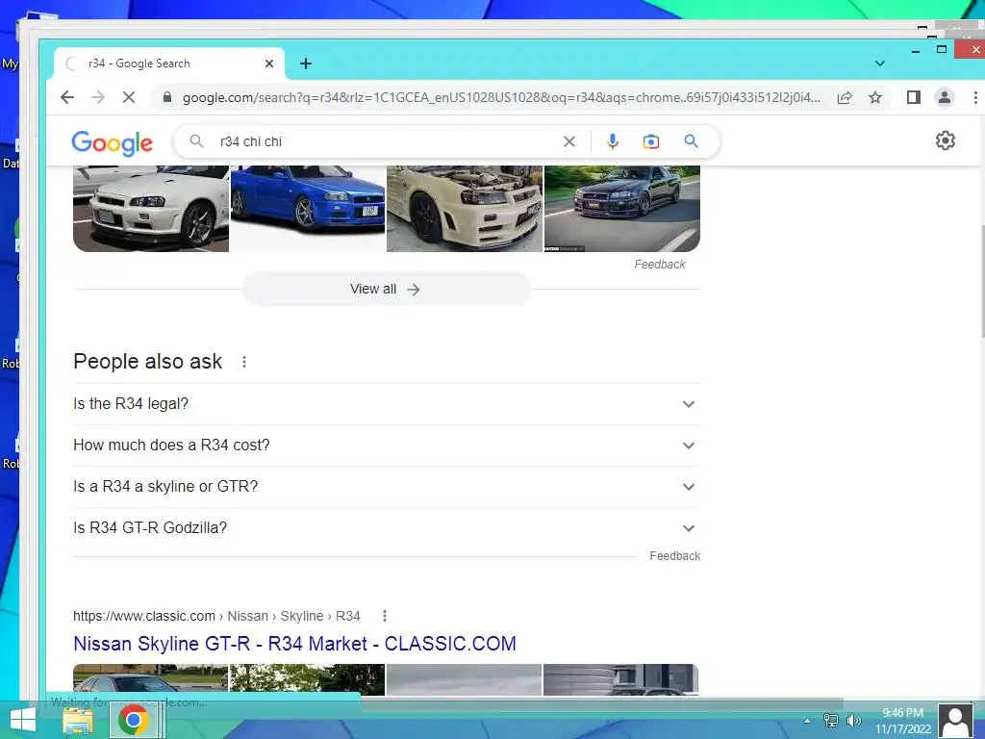Open the tab search dropdown arrow

[880, 64]
